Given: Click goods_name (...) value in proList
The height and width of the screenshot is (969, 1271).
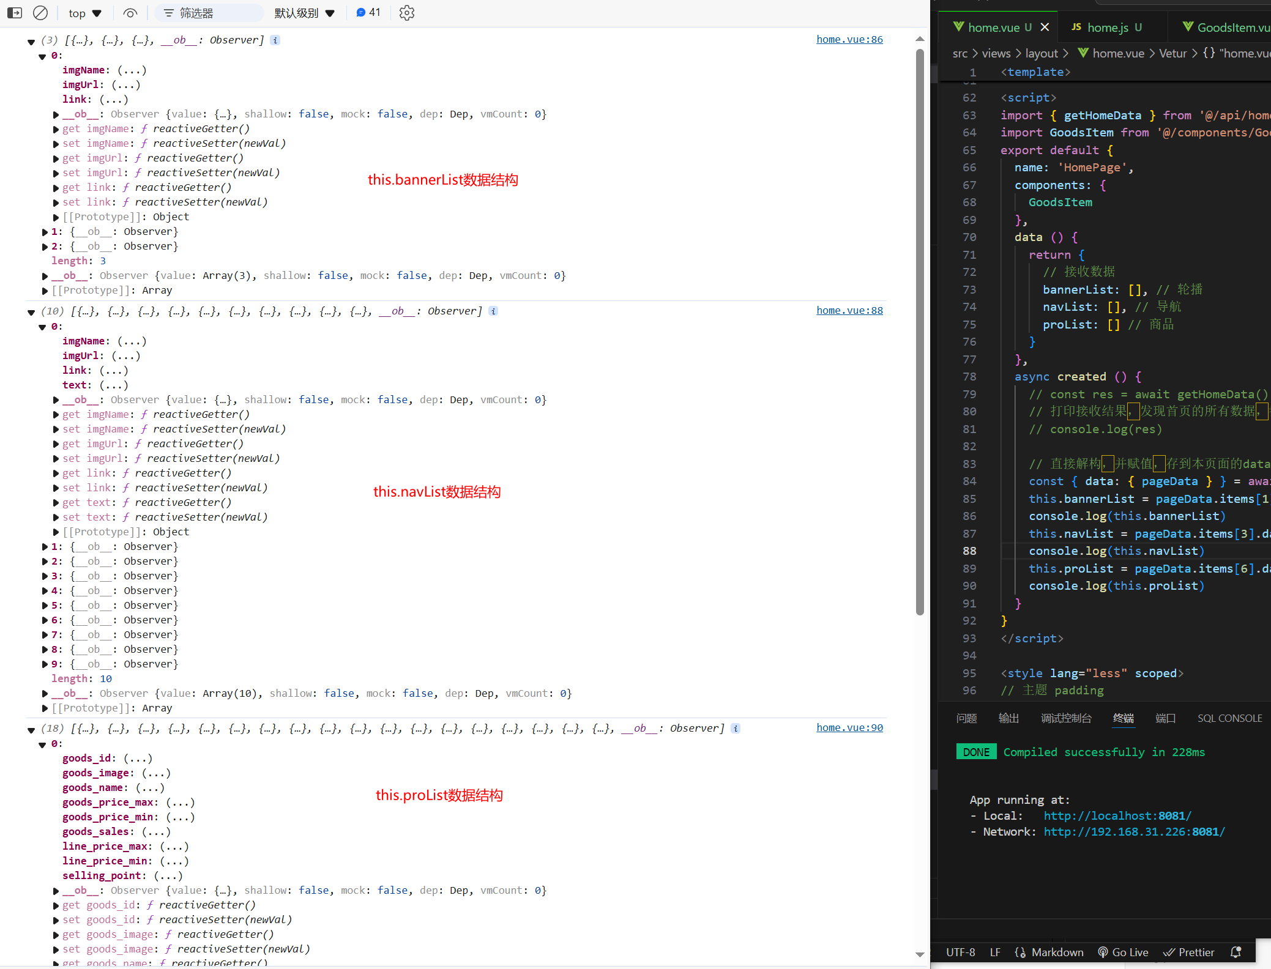Looking at the screenshot, I should coord(150,788).
